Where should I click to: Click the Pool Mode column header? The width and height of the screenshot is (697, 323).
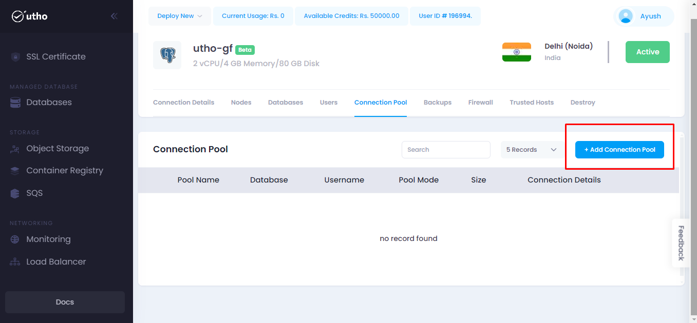point(419,180)
